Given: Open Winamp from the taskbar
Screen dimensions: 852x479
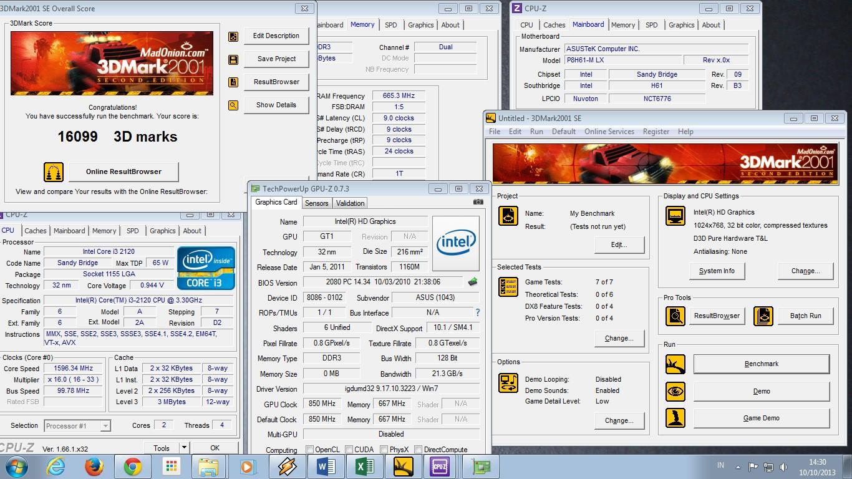Looking at the screenshot, I should pyautogui.click(x=288, y=466).
